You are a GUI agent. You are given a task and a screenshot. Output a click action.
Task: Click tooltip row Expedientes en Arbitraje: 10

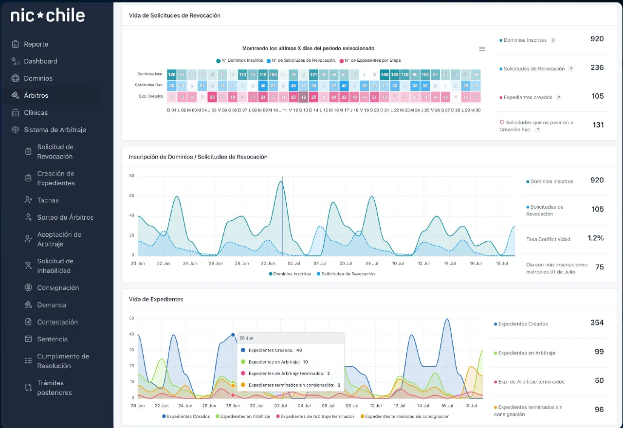click(x=275, y=362)
